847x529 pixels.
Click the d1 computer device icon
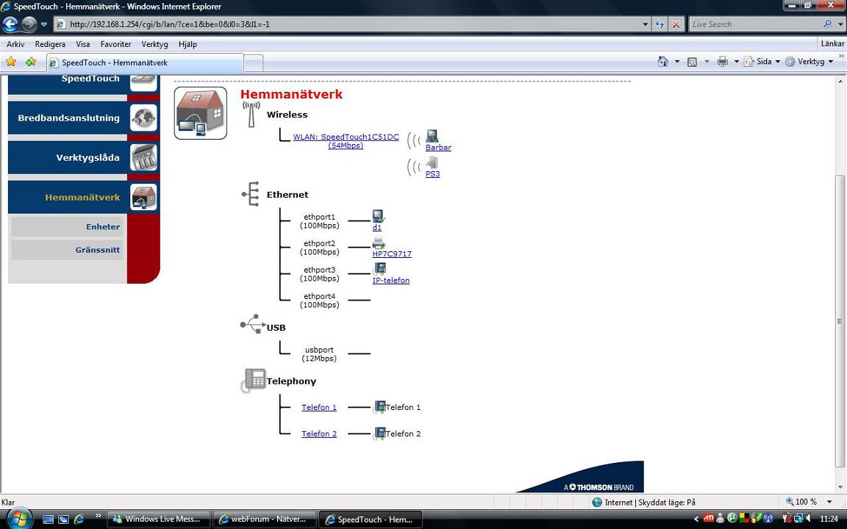379,216
